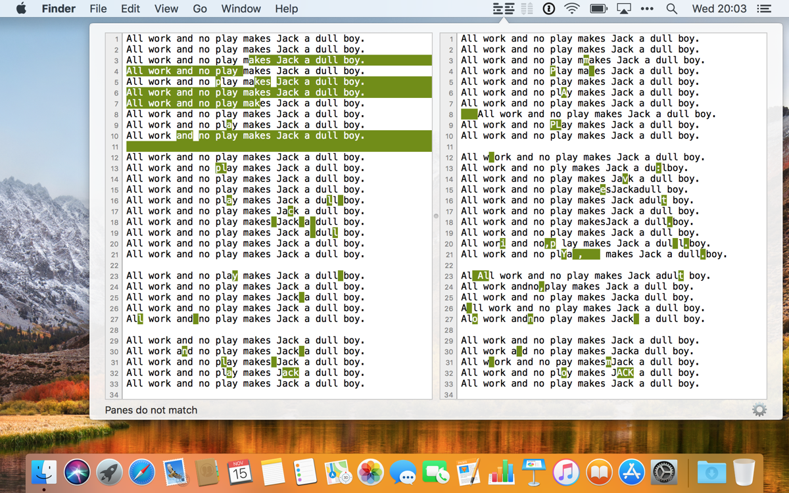Open the 1Password menu bar icon
This screenshot has width=789, height=493.
point(548,9)
